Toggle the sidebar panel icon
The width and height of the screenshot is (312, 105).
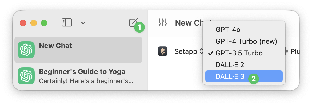pyautogui.click(x=67, y=23)
